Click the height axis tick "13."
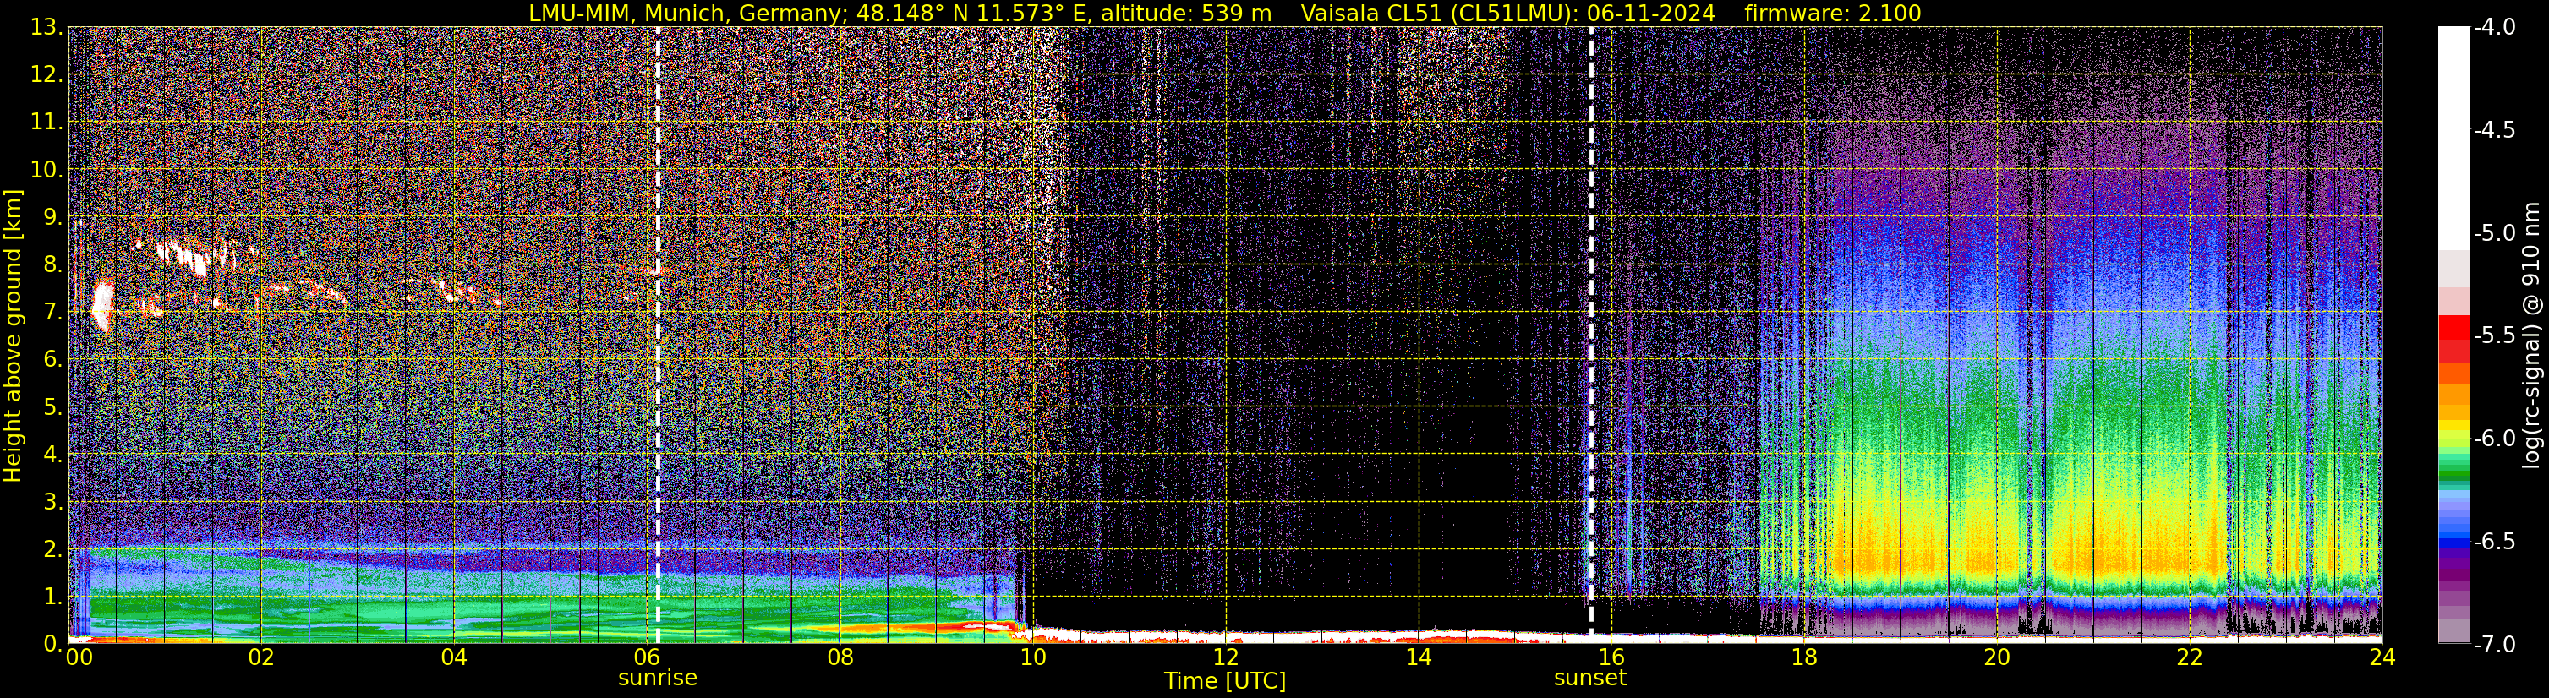This screenshot has width=2549, height=698. [46, 28]
